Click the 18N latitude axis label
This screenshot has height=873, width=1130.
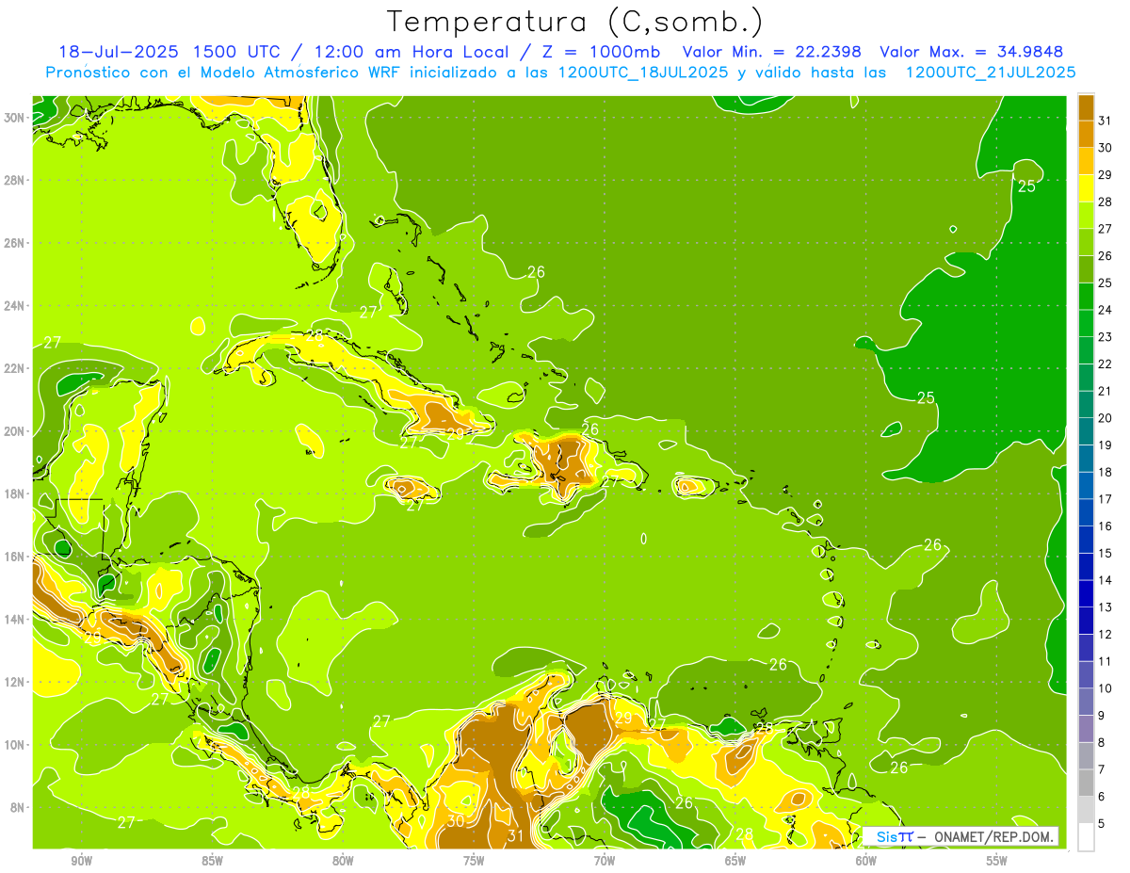tap(14, 493)
